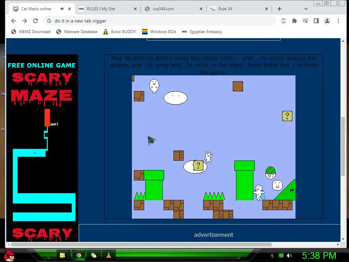Click the question block on the cloud
This screenshot has width=349, height=262.
pyautogui.click(x=198, y=165)
